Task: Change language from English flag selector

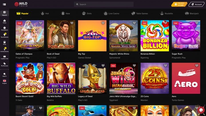Action: (5, 82)
